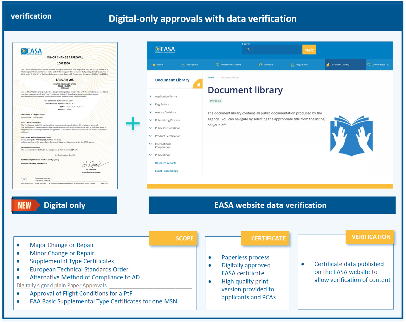406x323 pixels.
Task: Open the Research reports link
Action: pyautogui.click(x=165, y=163)
